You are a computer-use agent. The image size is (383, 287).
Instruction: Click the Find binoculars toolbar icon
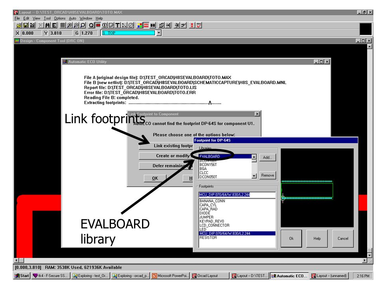[x=47, y=26]
